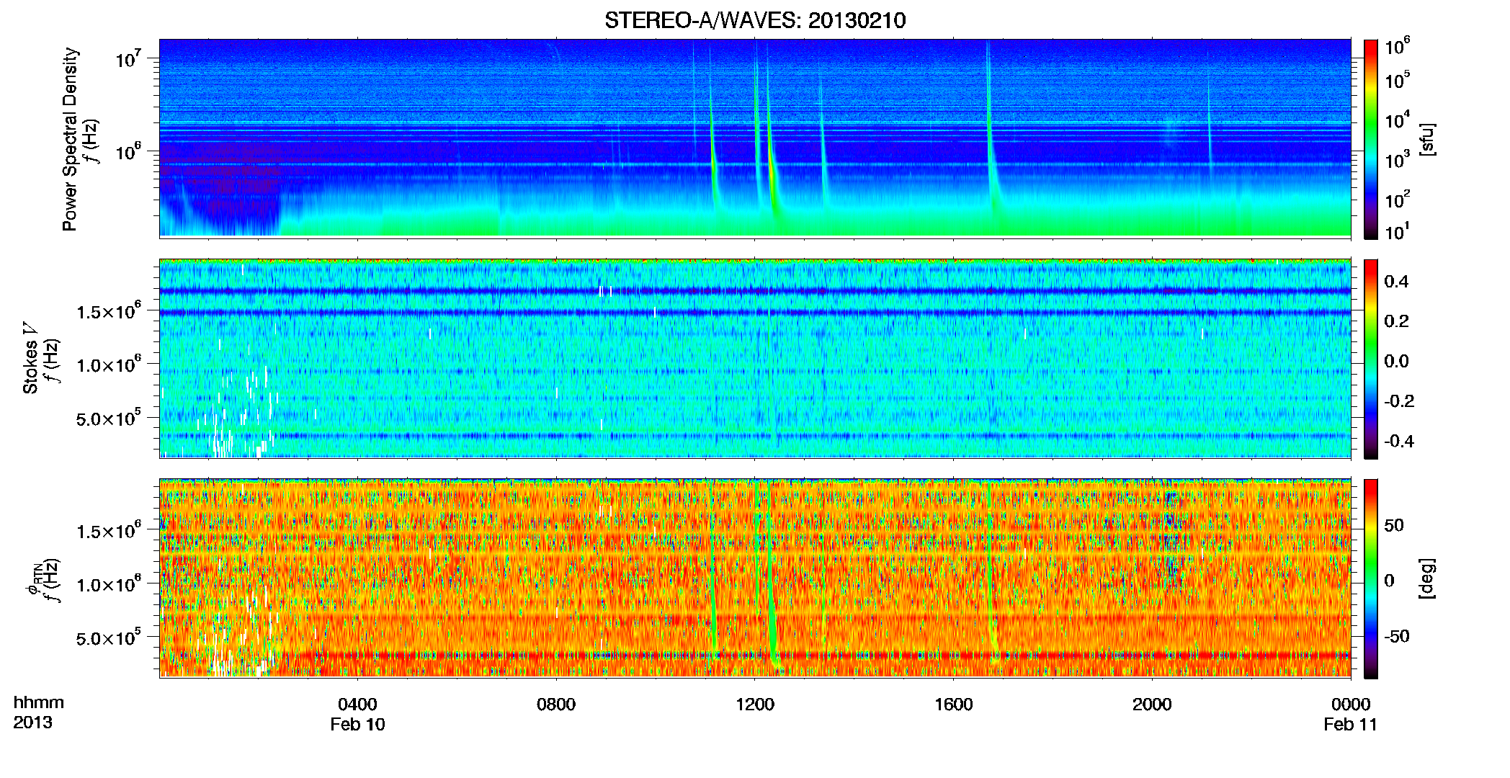1510x778 pixels.
Task: Select the 10^4 tick on the sfu colorbar
Action: 1398,120
